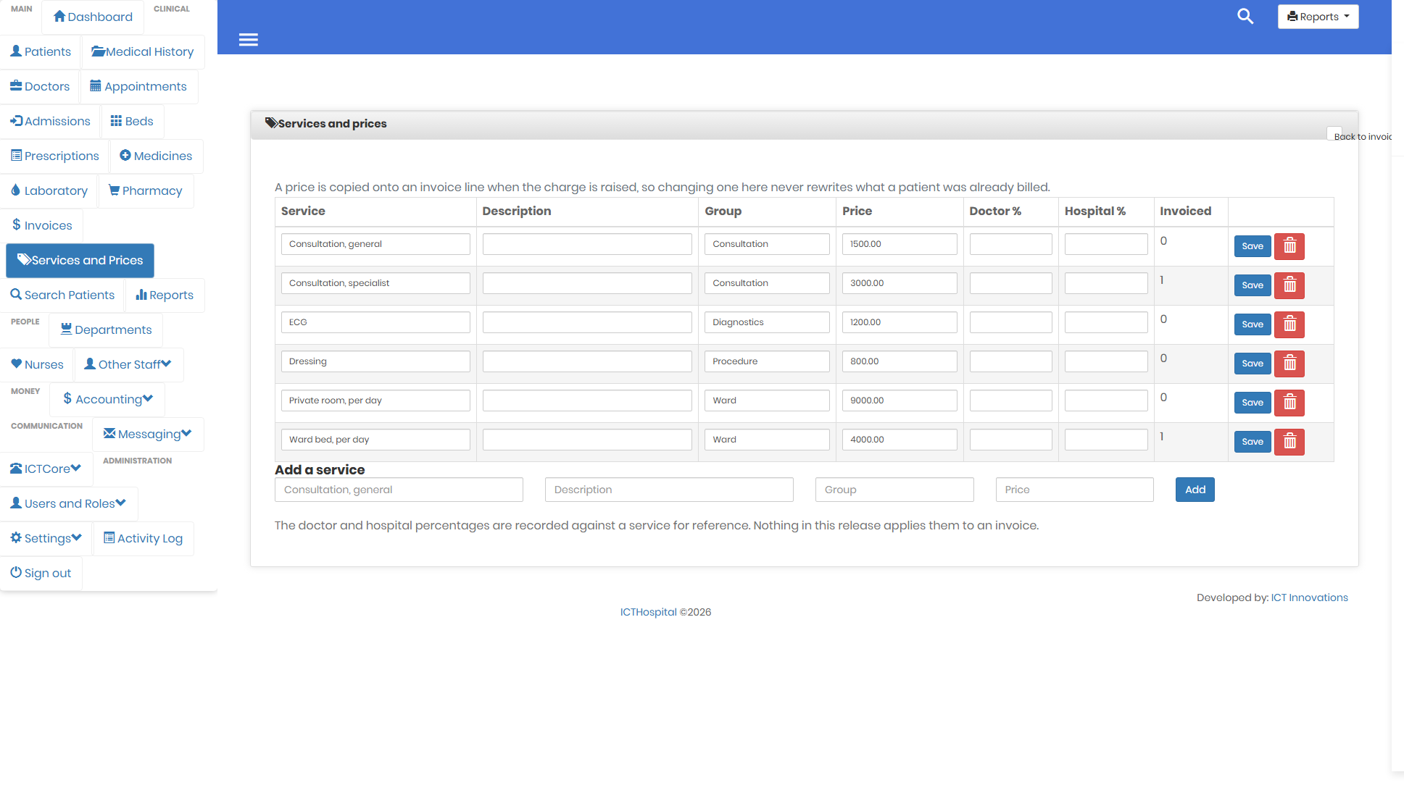Save the ECG row

click(x=1253, y=324)
